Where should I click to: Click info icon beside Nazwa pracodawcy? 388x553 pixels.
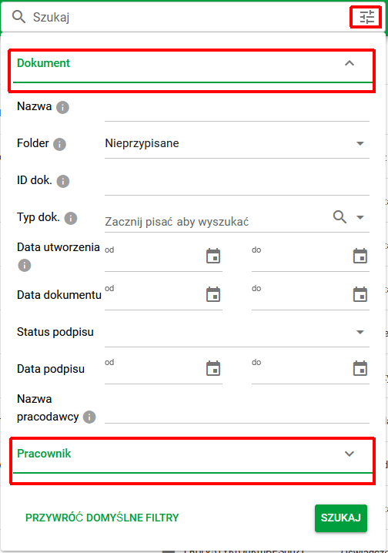tap(89, 417)
